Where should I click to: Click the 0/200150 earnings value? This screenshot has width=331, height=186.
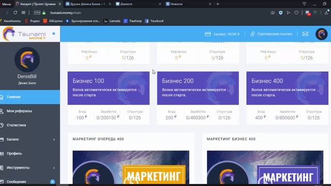[x=108, y=117]
